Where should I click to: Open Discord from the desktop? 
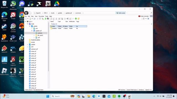[x=22, y=4]
